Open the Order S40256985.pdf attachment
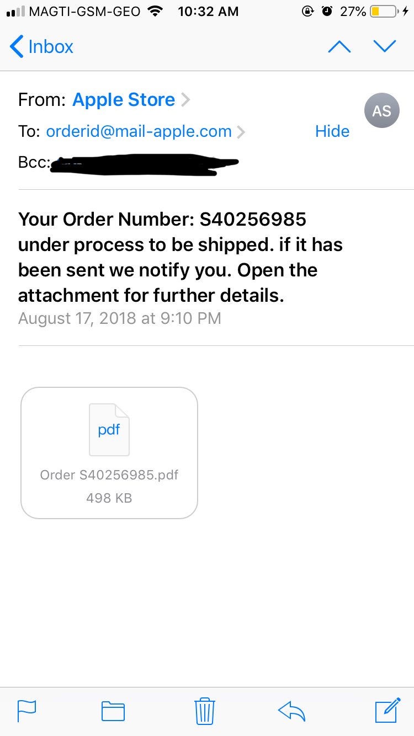Viewport: 414px width, 736px height. coord(109,474)
